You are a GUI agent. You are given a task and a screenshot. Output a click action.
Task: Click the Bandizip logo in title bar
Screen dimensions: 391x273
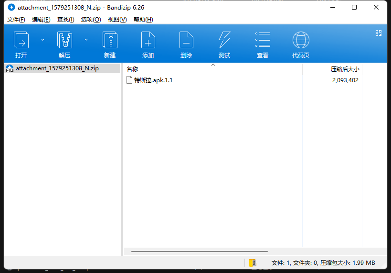[x=11, y=7]
